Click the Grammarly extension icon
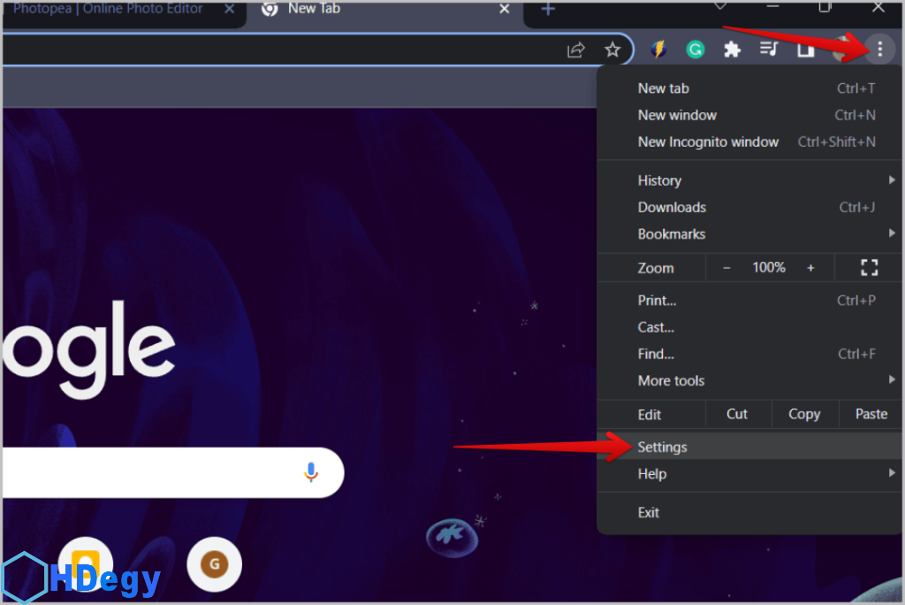The height and width of the screenshot is (605, 905). (696, 50)
